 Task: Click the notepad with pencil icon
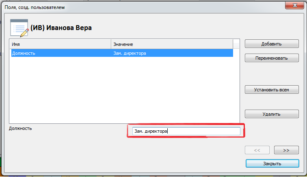pyautogui.click(x=19, y=27)
